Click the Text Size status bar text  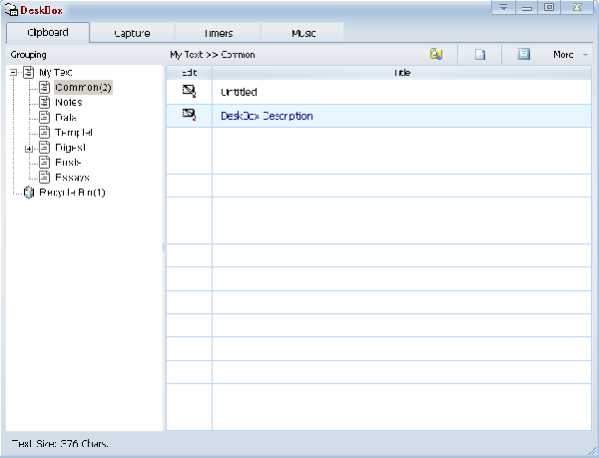click(x=60, y=444)
